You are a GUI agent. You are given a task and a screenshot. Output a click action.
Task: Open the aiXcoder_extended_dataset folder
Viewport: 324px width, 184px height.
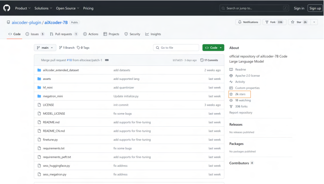pyautogui.click(x=61, y=70)
